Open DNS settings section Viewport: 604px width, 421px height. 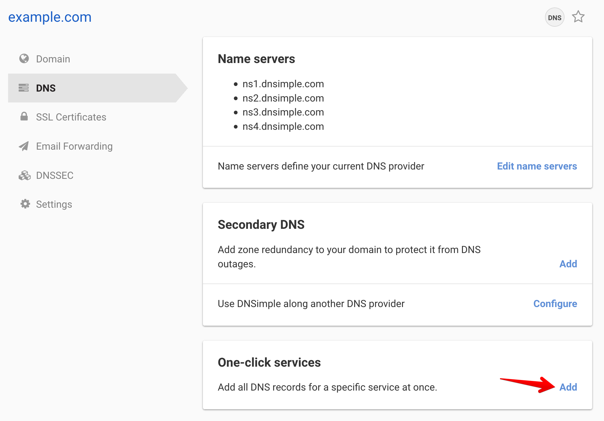pyautogui.click(x=45, y=88)
